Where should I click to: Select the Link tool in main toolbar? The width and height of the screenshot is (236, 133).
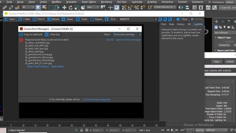[5, 7]
